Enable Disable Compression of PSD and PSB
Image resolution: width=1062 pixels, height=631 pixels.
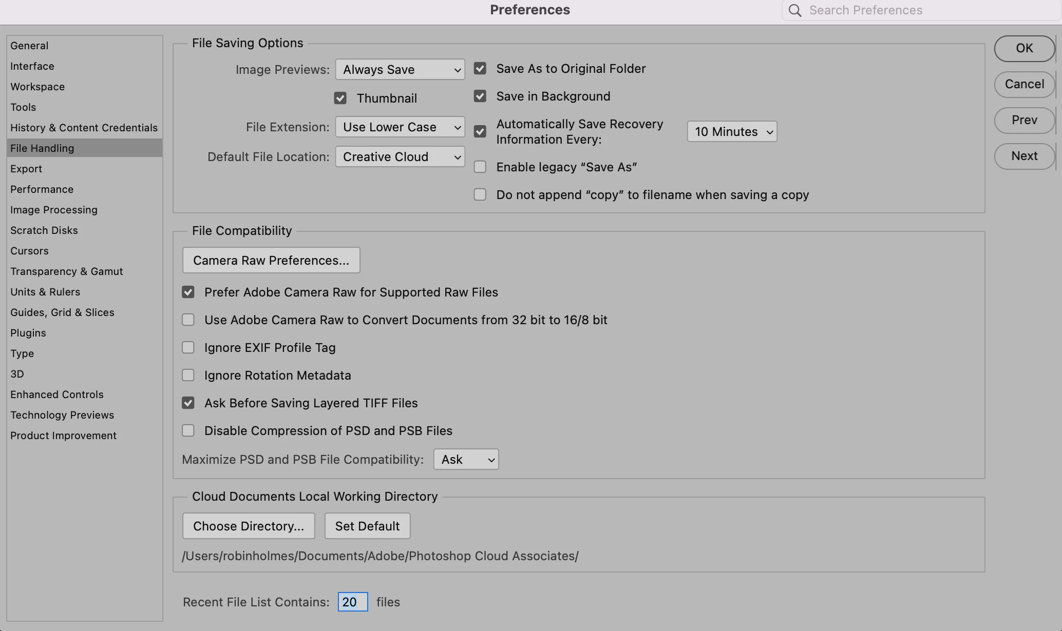[x=188, y=431]
